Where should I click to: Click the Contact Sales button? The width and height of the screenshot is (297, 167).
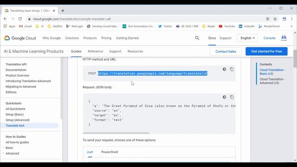click(x=226, y=51)
